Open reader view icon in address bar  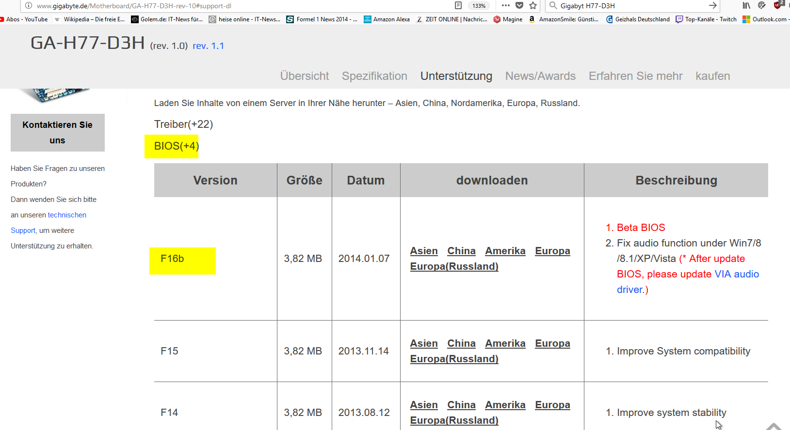(x=458, y=5)
